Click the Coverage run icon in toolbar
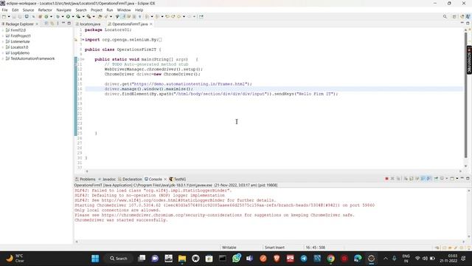The width and height of the screenshot is (472, 266). [78, 16]
